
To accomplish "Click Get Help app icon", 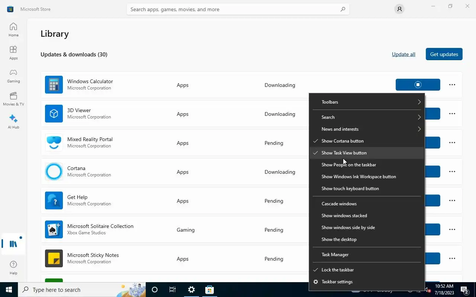I will click(54, 200).
